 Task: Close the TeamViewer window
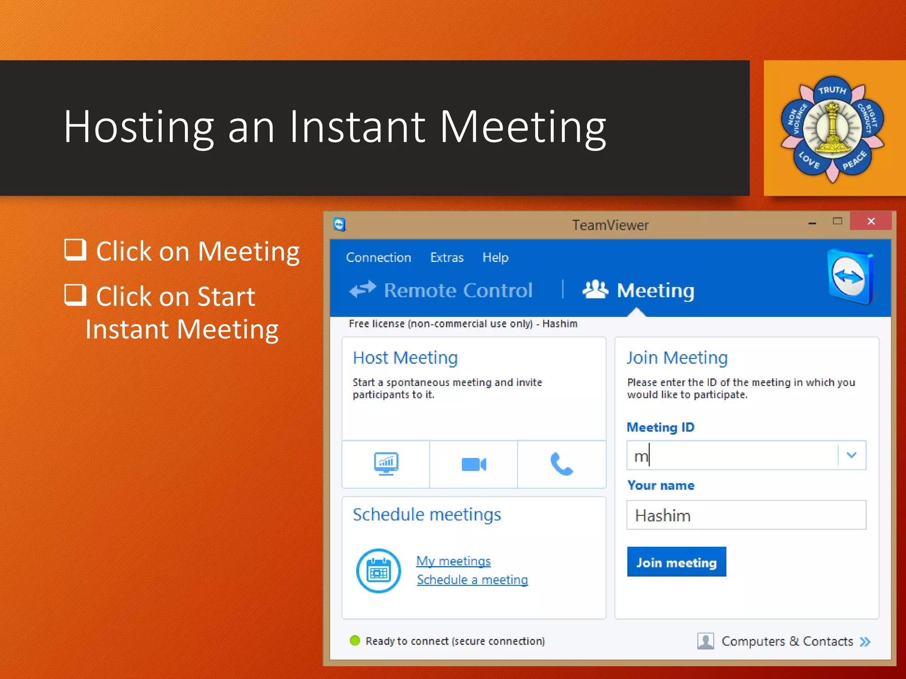(x=871, y=221)
